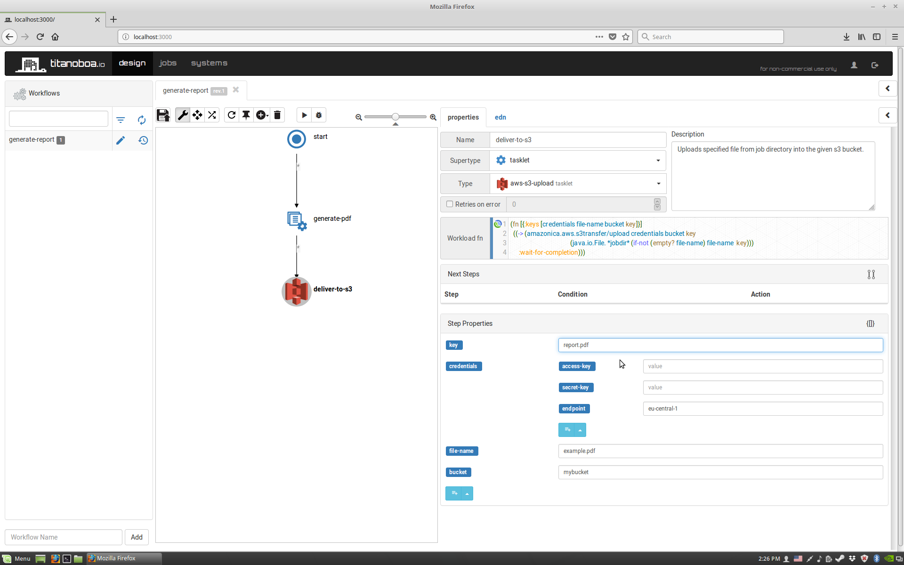Click the bug debug icon
Screen dimensions: 904x565
click(319, 115)
